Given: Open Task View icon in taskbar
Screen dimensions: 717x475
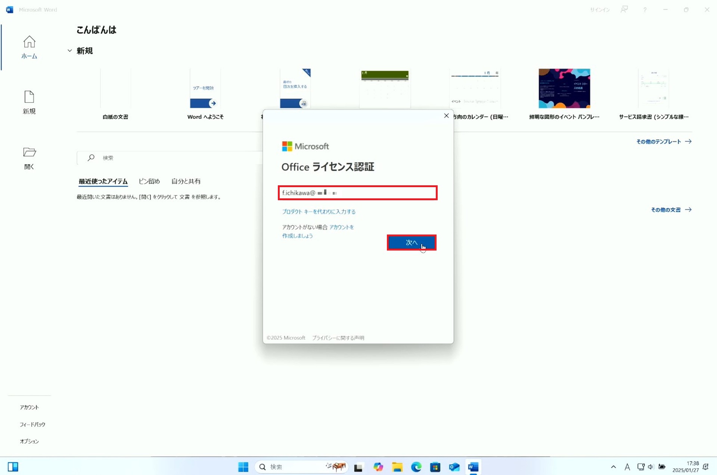Looking at the screenshot, I should point(358,467).
